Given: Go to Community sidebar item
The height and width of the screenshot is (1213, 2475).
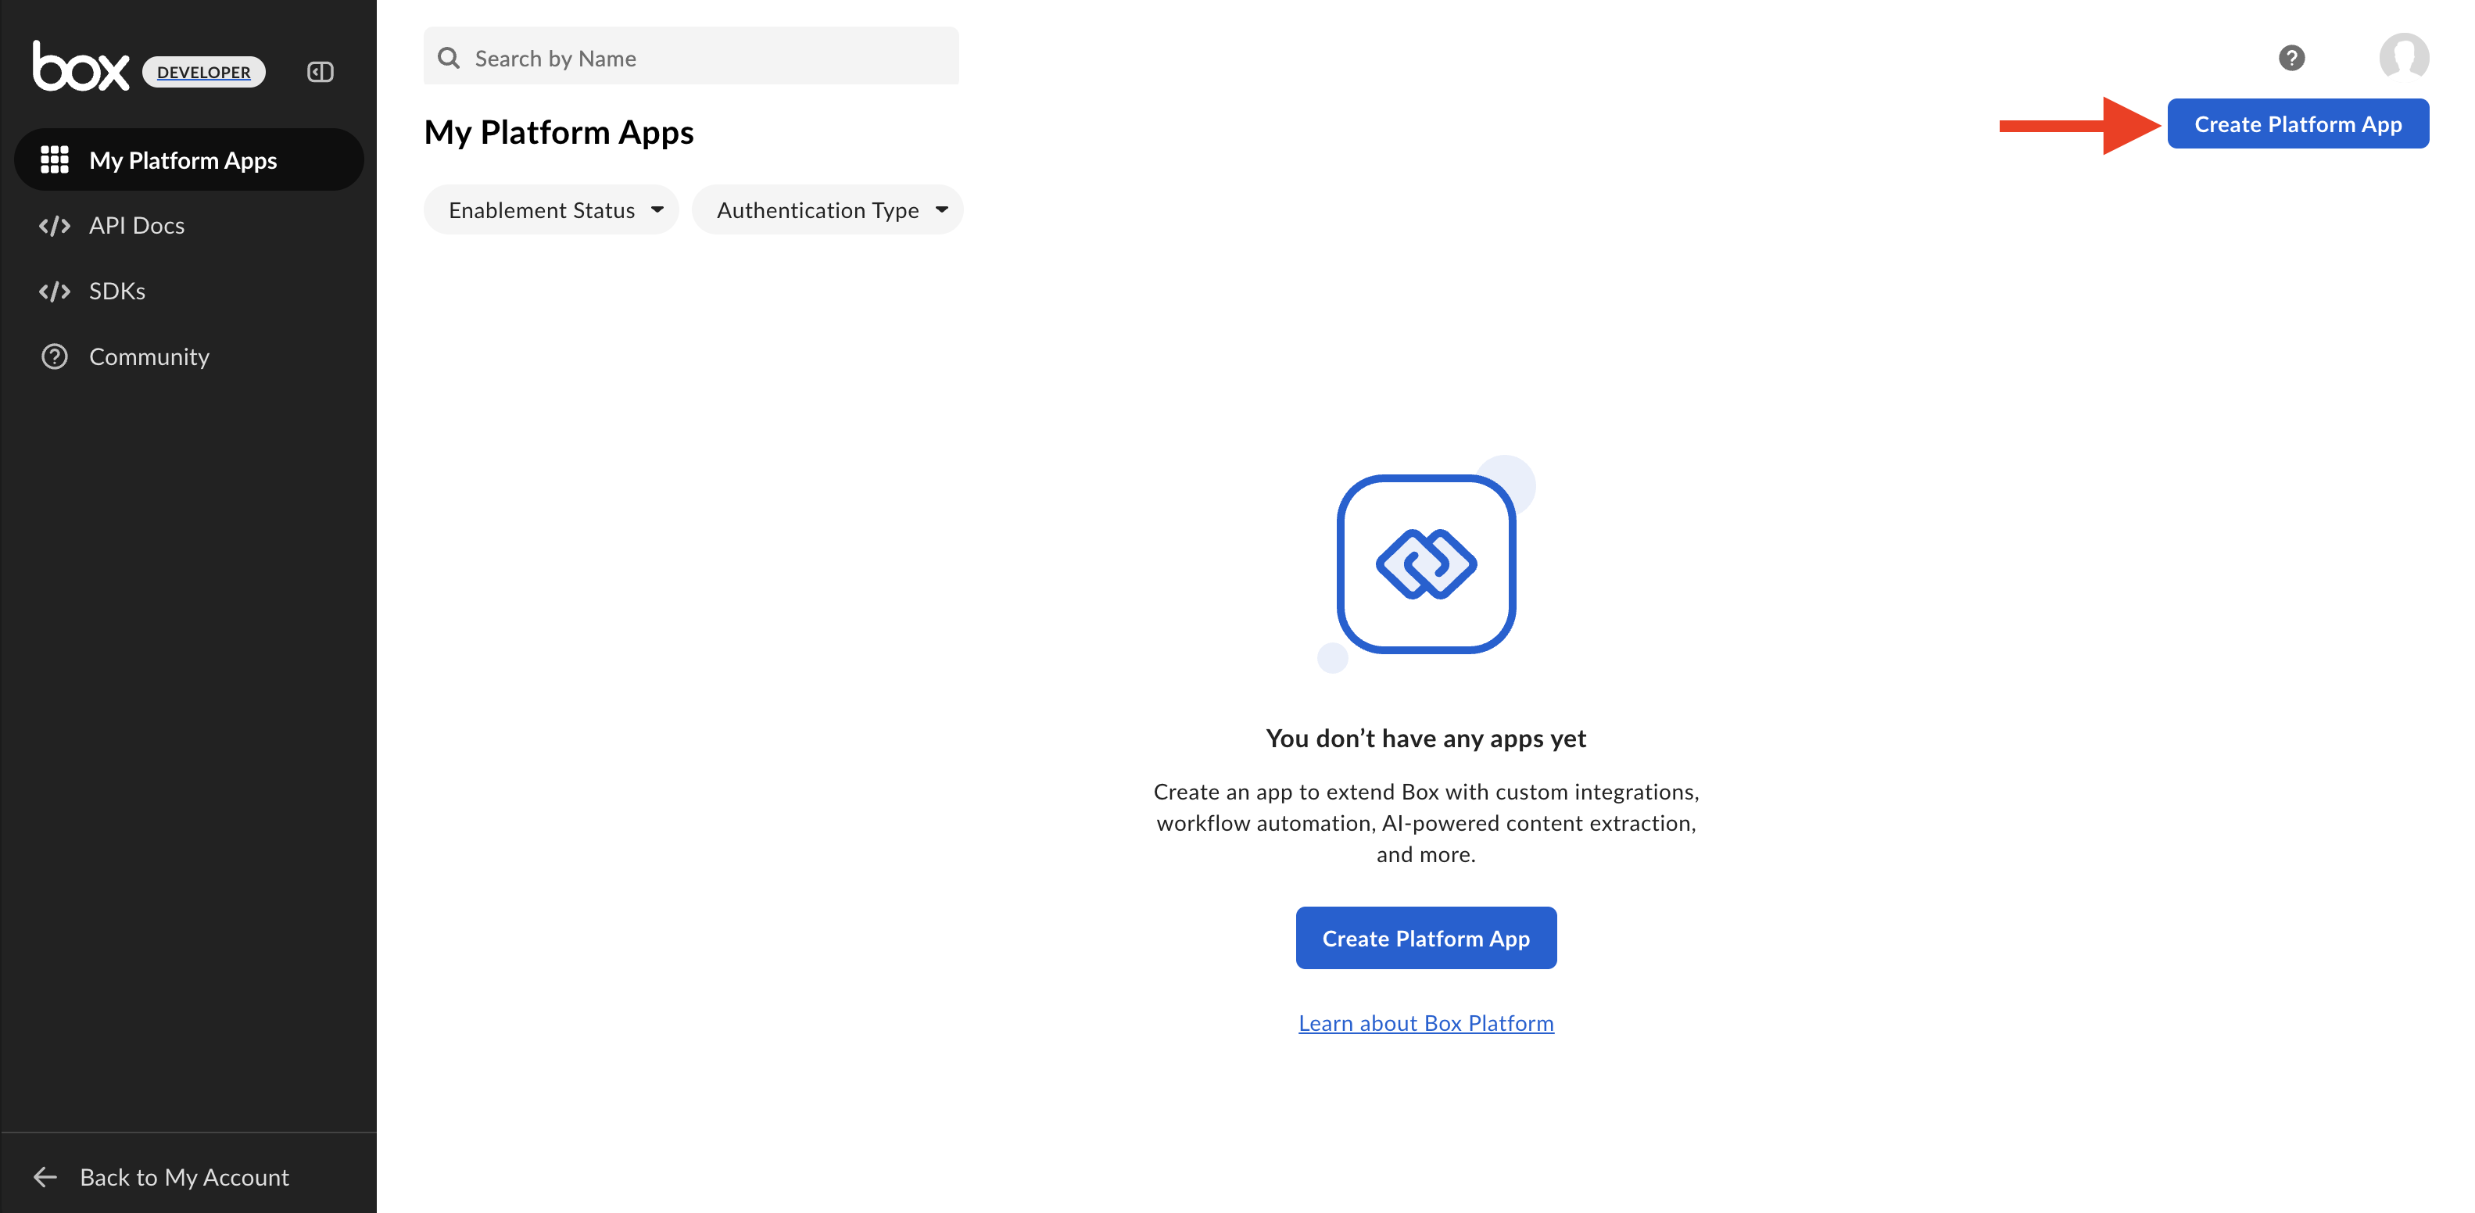Looking at the screenshot, I should pyautogui.click(x=149, y=356).
